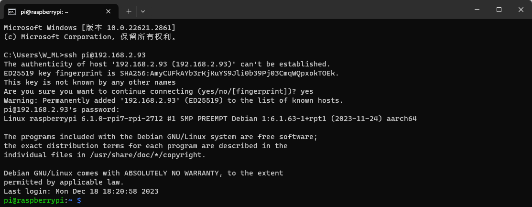Click the pi@192.168.2.93's password line
Viewport: 532px width, 207px height.
[61, 109]
